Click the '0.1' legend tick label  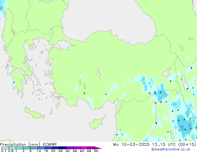pos(3,151)
